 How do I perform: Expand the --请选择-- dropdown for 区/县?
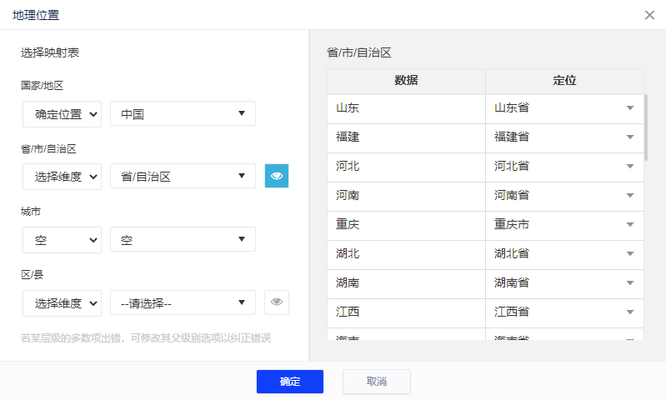click(183, 303)
